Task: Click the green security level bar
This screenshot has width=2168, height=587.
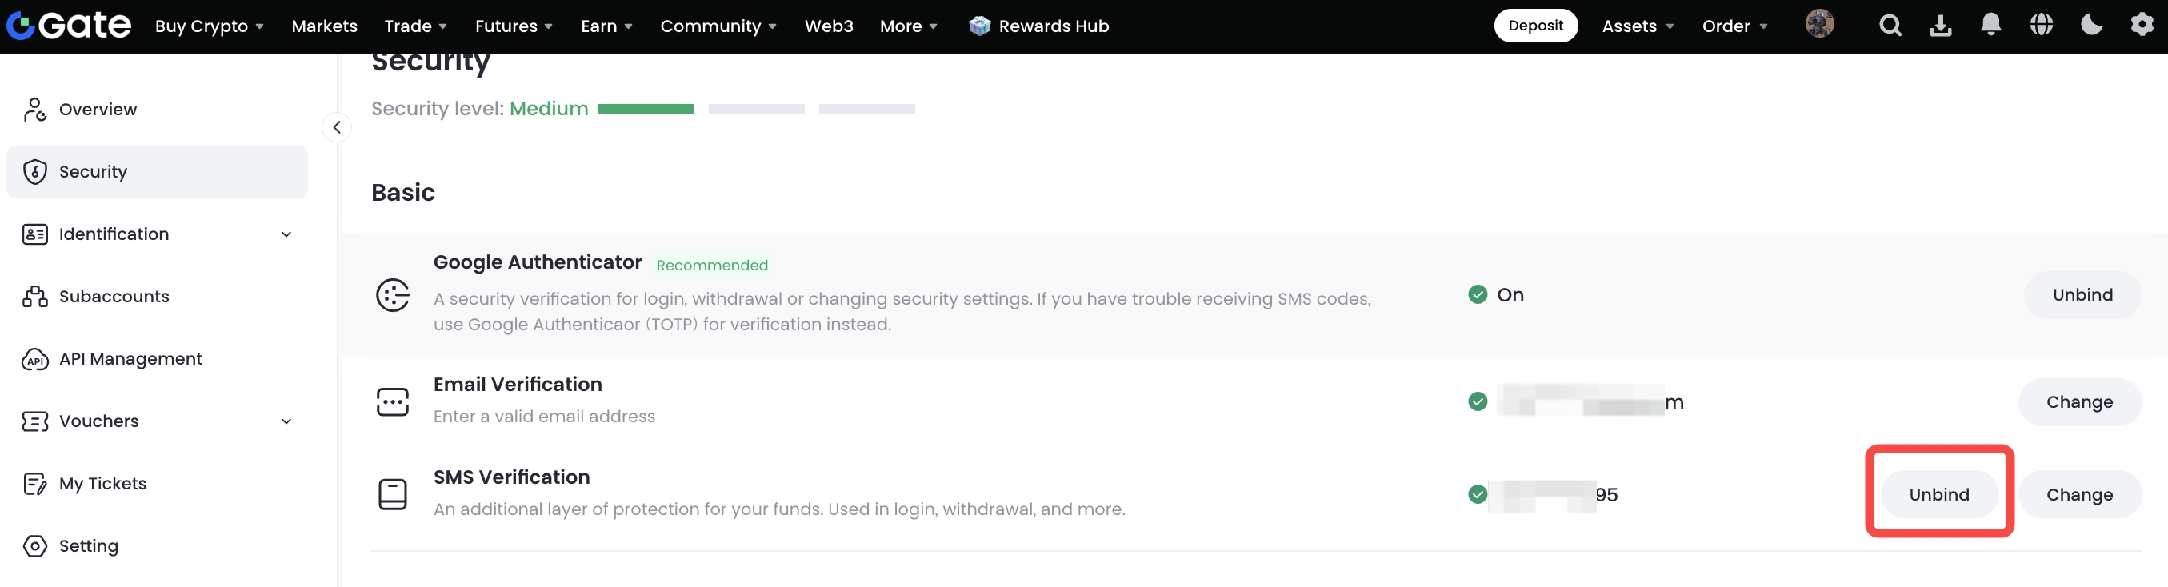Action: [x=646, y=109]
